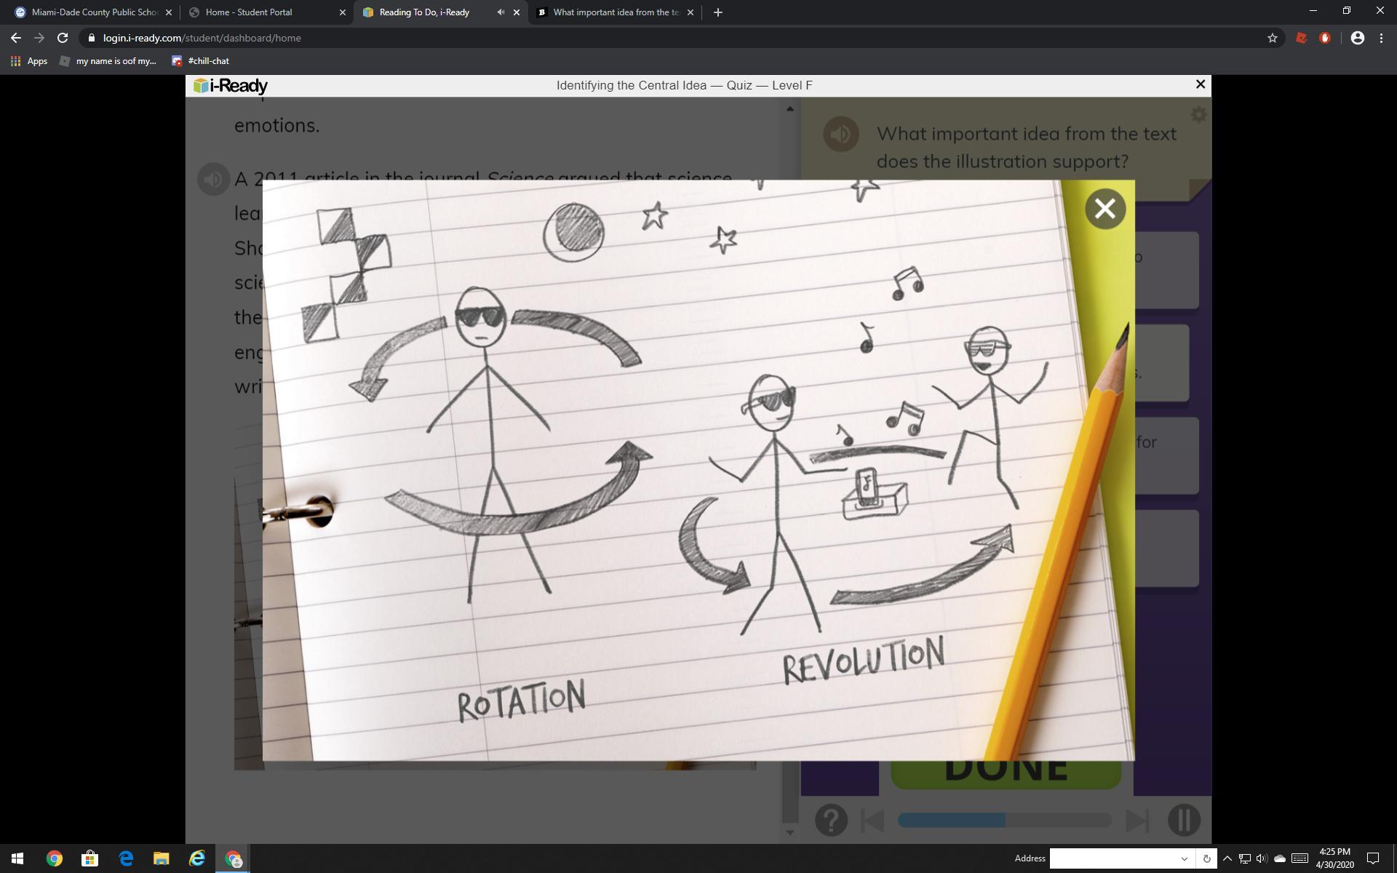Image resolution: width=1397 pixels, height=873 pixels.
Task: Go to next question arrow
Action: pyautogui.click(x=1137, y=821)
